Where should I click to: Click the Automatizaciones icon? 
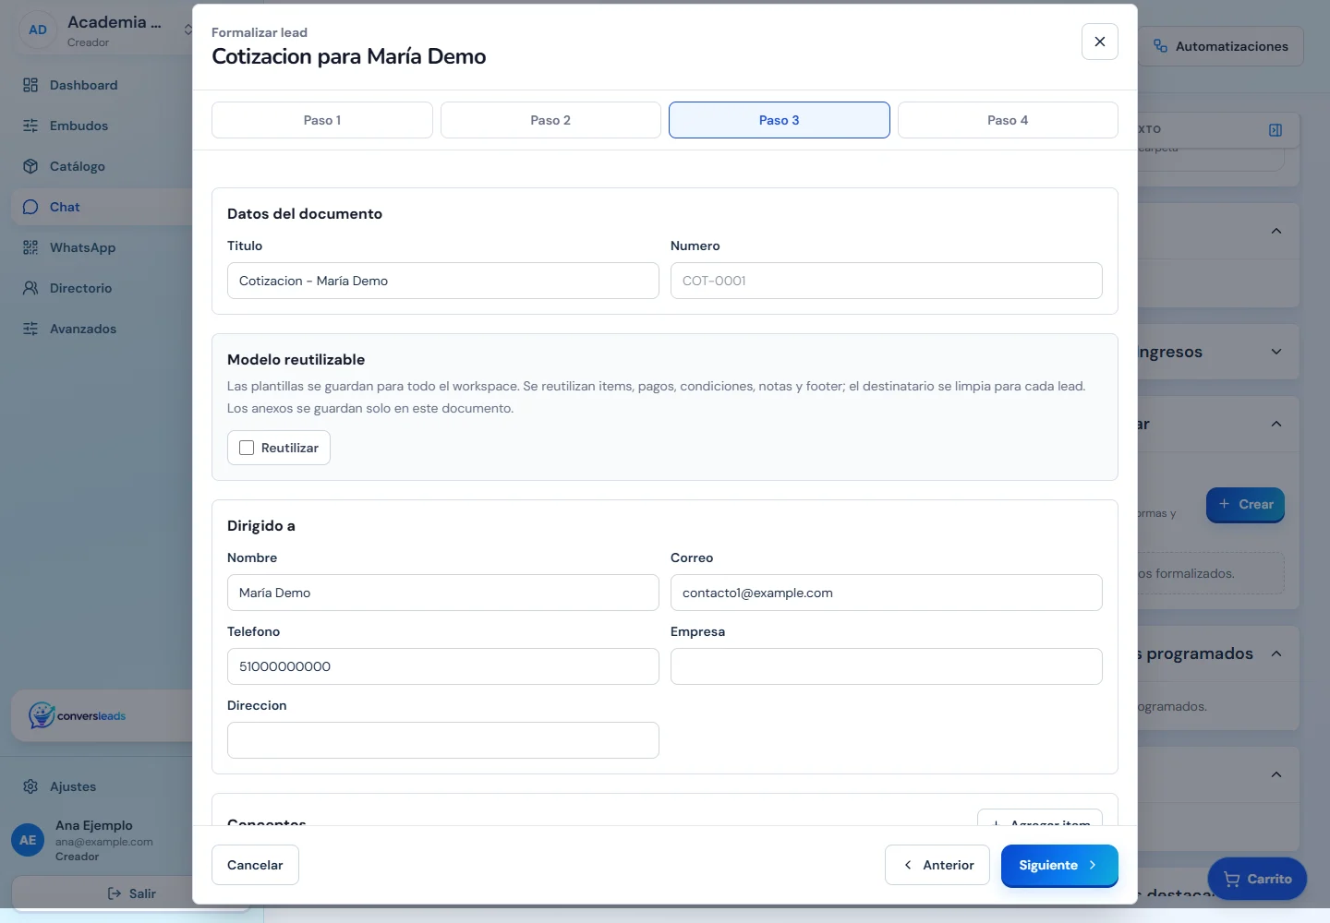point(1160,46)
